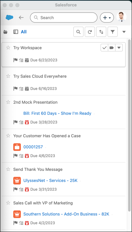The image size is (132, 232).
Task: Open Bill: First 60 Days - Show I'm Ready link
Action: [57, 113]
